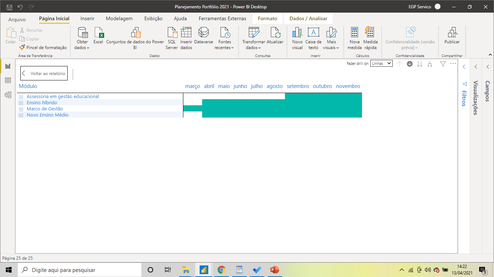The image size is (494, 277).
Task: Insert a Novo visual
Action: point(297,39)
